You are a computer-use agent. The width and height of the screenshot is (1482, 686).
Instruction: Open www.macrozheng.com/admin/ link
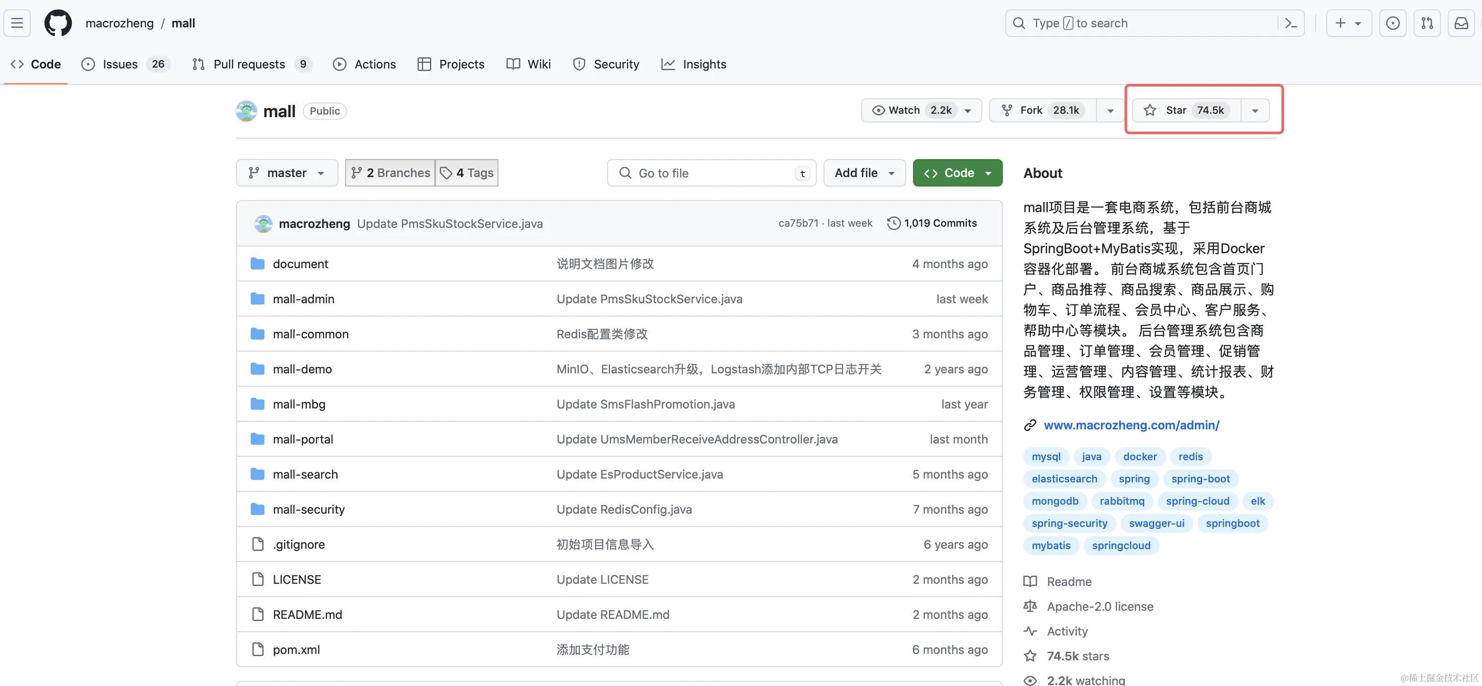(x=1131, y=425)
